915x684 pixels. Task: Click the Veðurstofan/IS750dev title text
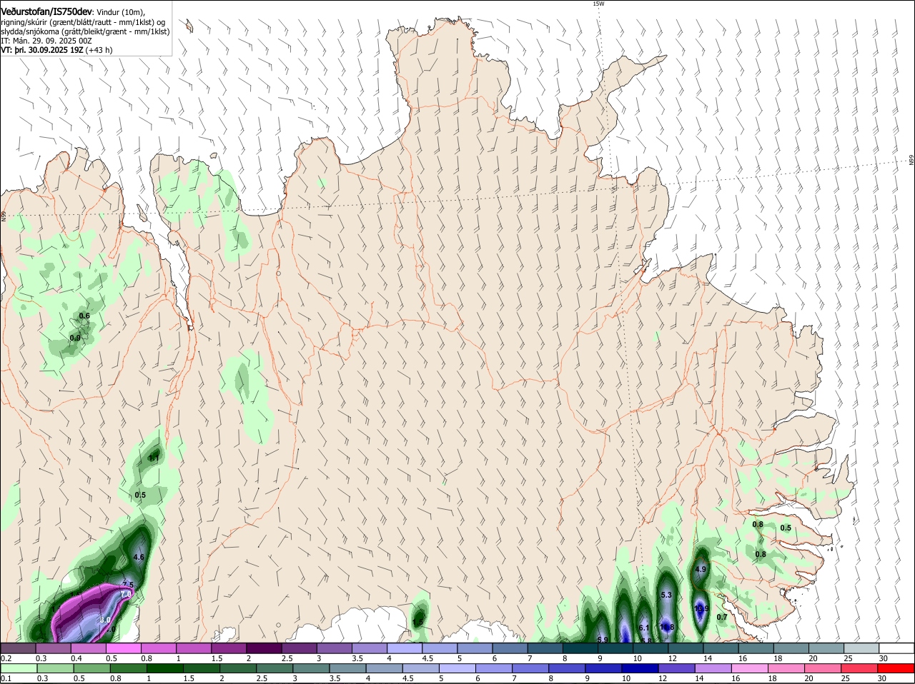click(46, 11)
